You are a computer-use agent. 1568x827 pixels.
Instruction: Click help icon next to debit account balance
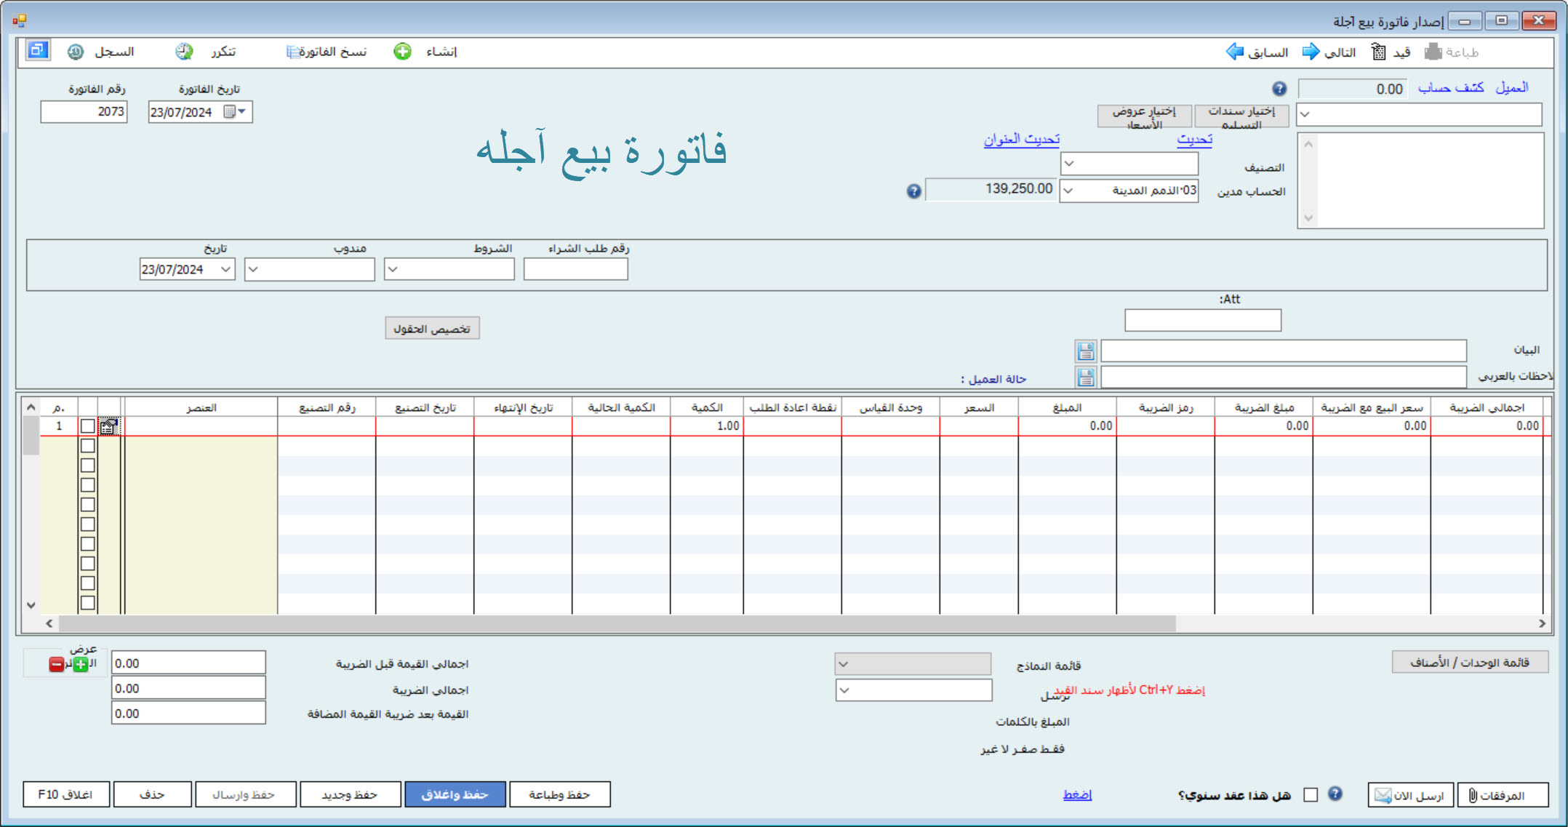[914, 191]
